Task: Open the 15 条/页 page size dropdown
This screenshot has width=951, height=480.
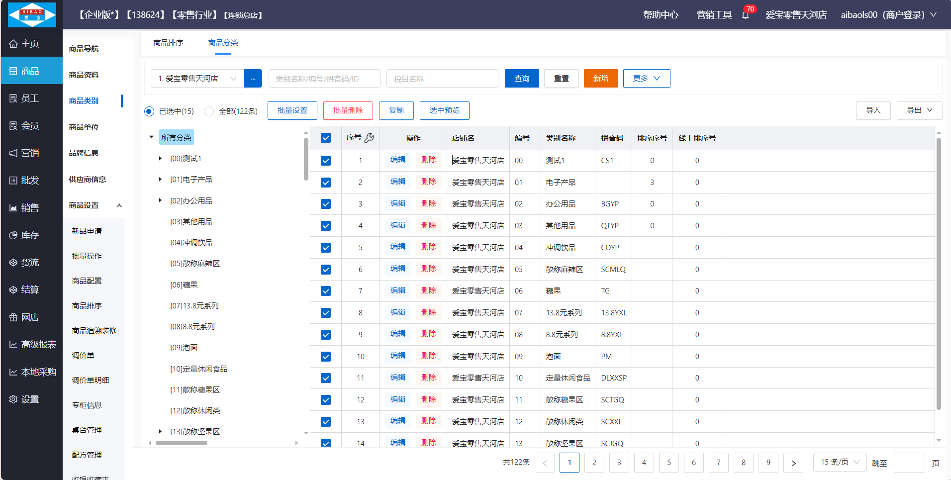Action: tap(840, 462)
